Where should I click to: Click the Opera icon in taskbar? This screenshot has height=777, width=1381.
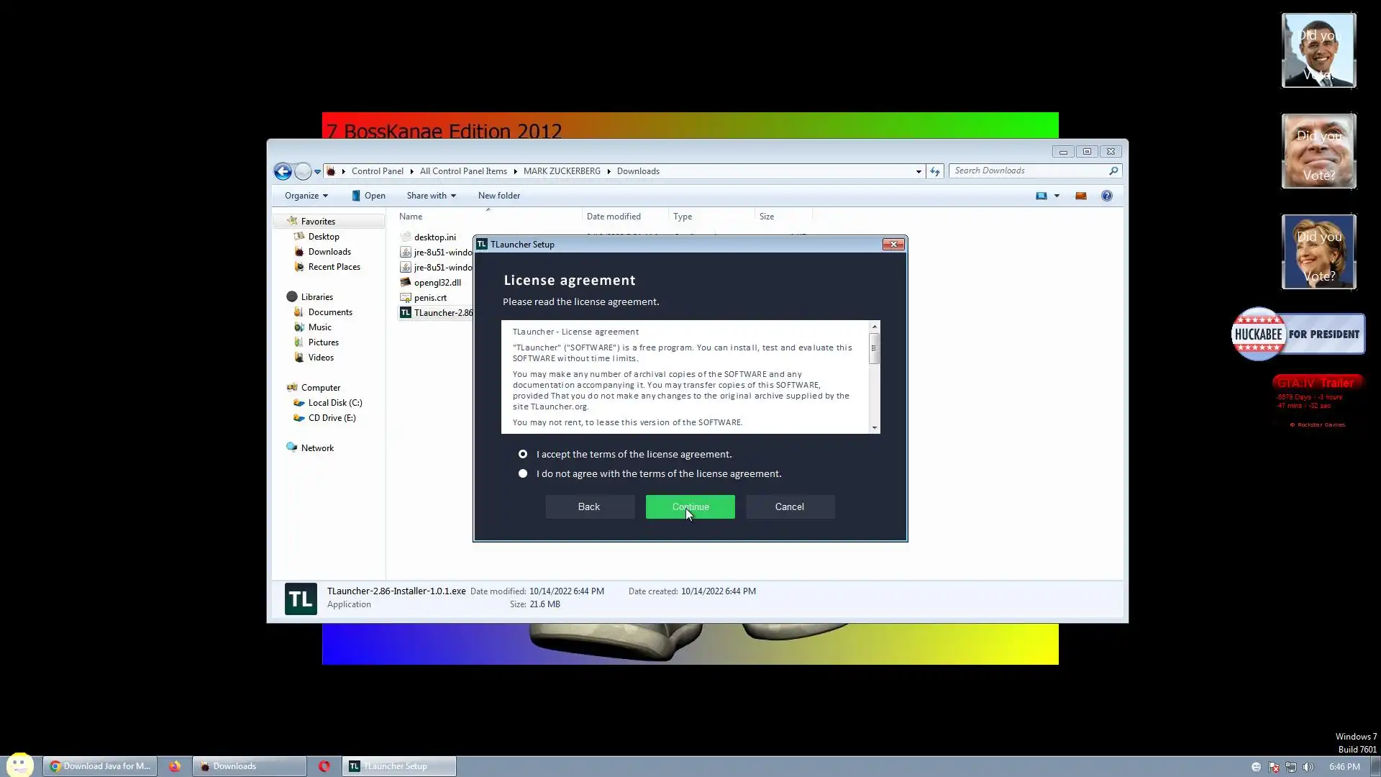pos(324,766)
